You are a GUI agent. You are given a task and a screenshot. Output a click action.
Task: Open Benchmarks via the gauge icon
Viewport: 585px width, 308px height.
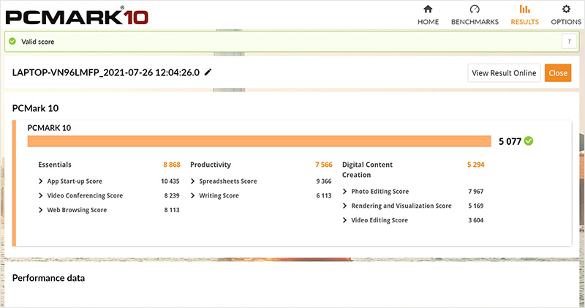click(475, 10)
